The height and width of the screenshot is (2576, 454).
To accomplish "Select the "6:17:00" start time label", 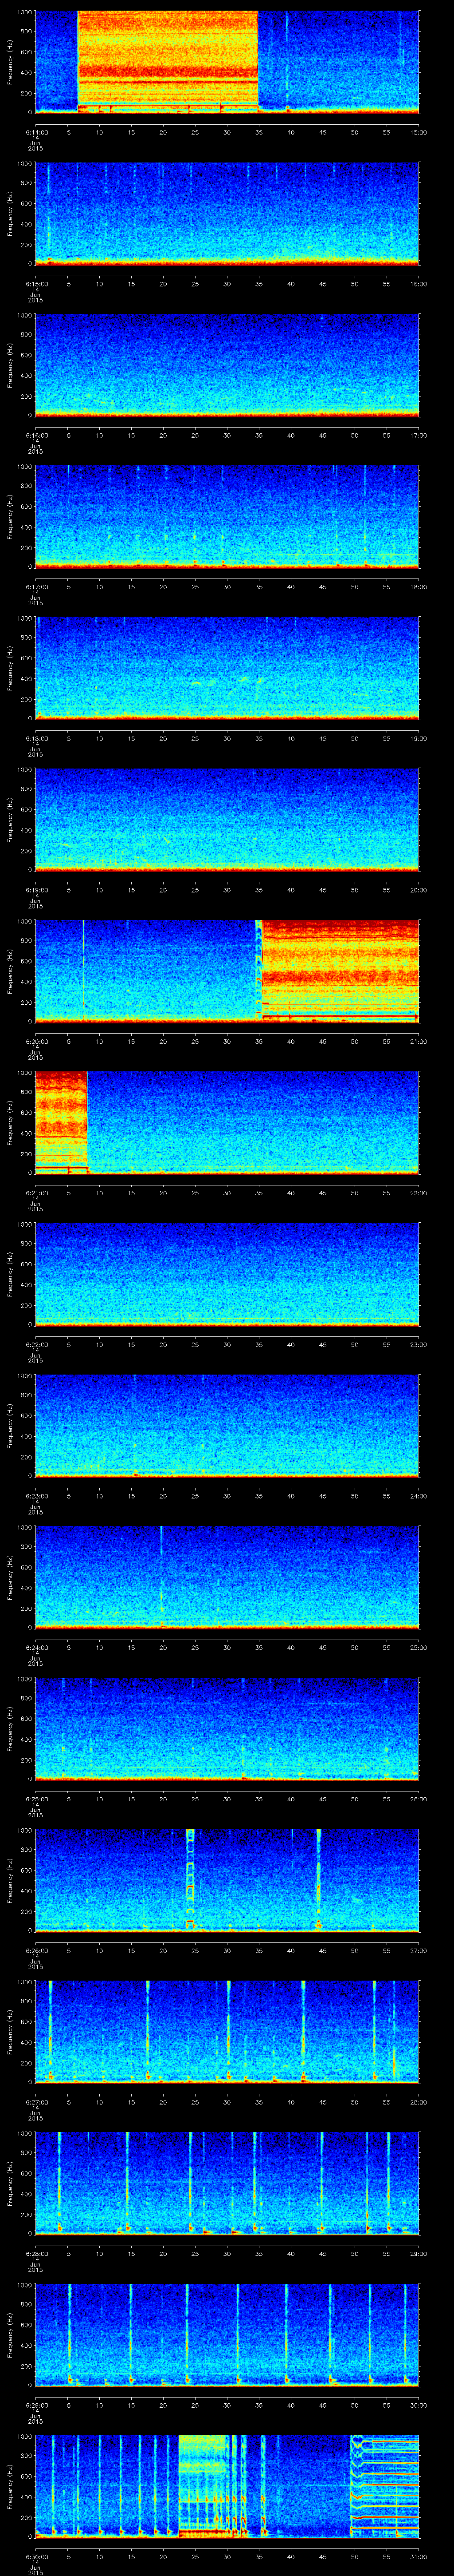I will tap(36, 586).
